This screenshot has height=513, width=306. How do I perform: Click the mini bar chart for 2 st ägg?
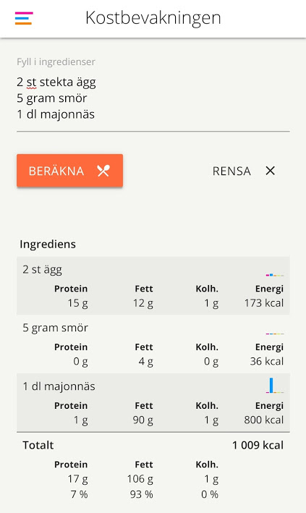coord(275,275)
